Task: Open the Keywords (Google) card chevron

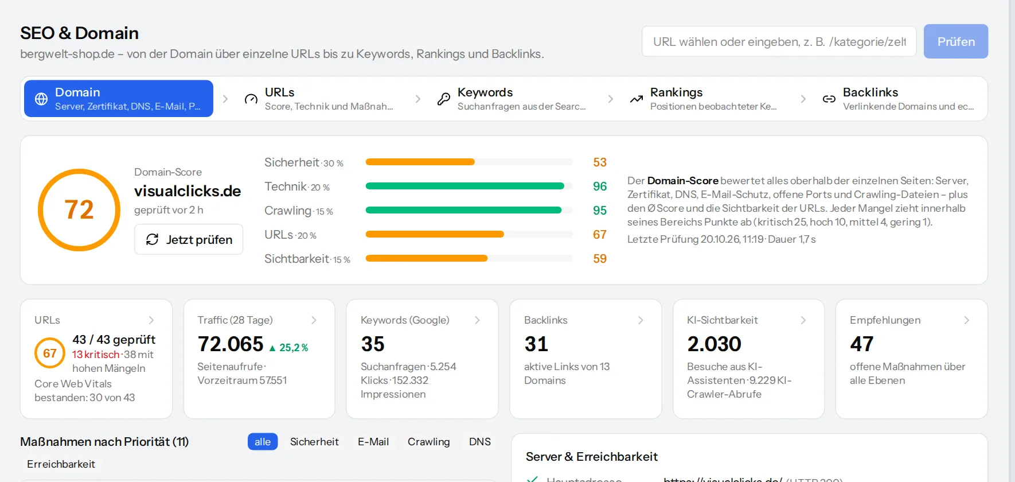Action: tap(477, 320)
